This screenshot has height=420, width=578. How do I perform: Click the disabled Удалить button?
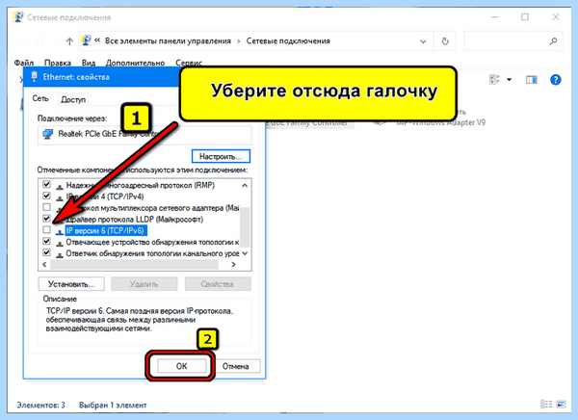[144, 284]
